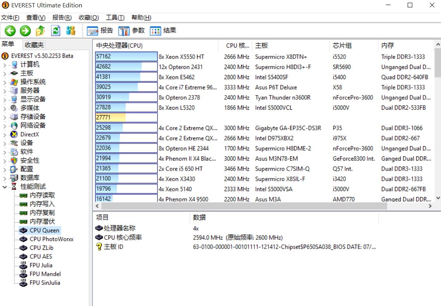Viewport: 441px width, 306px height.
Task: Click the vertical scrollbar down arrow
Action: [x=438, y=198]
